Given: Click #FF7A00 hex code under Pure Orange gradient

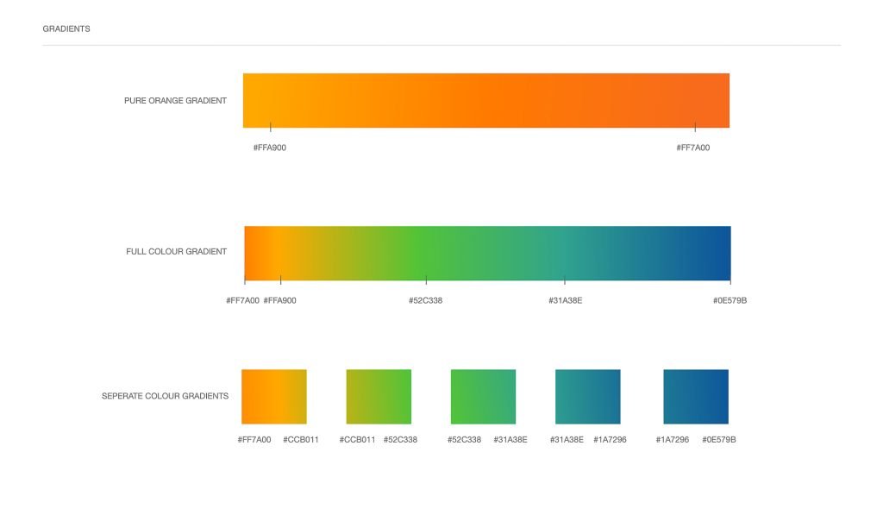Looking at the screenshot, I should tap(693, 148).
